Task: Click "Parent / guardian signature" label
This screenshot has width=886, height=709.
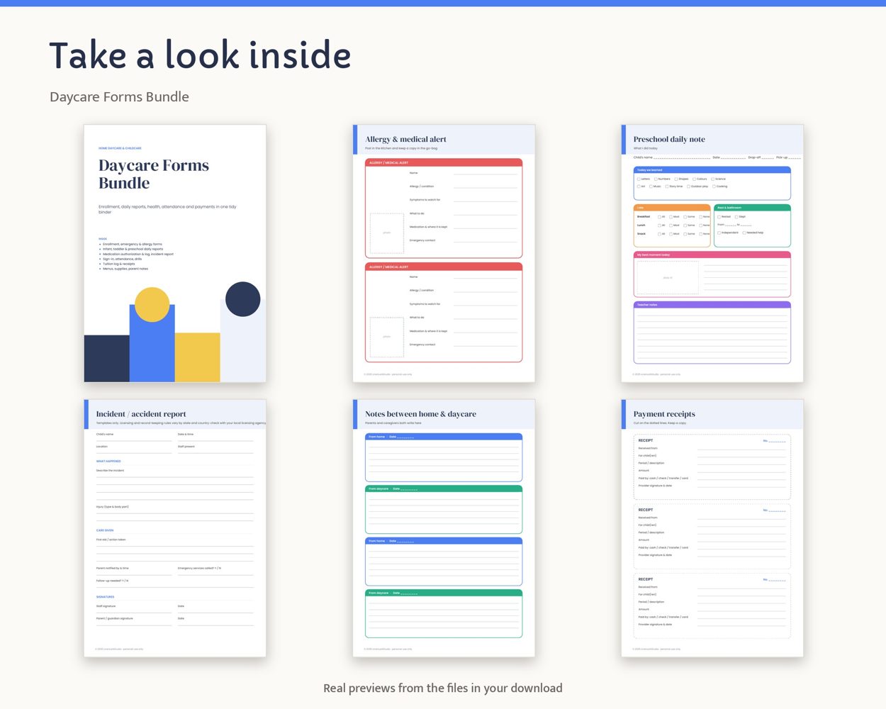Action: (x=115, y=618)
